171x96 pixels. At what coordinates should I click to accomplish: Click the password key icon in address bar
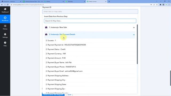pos(151,5)
